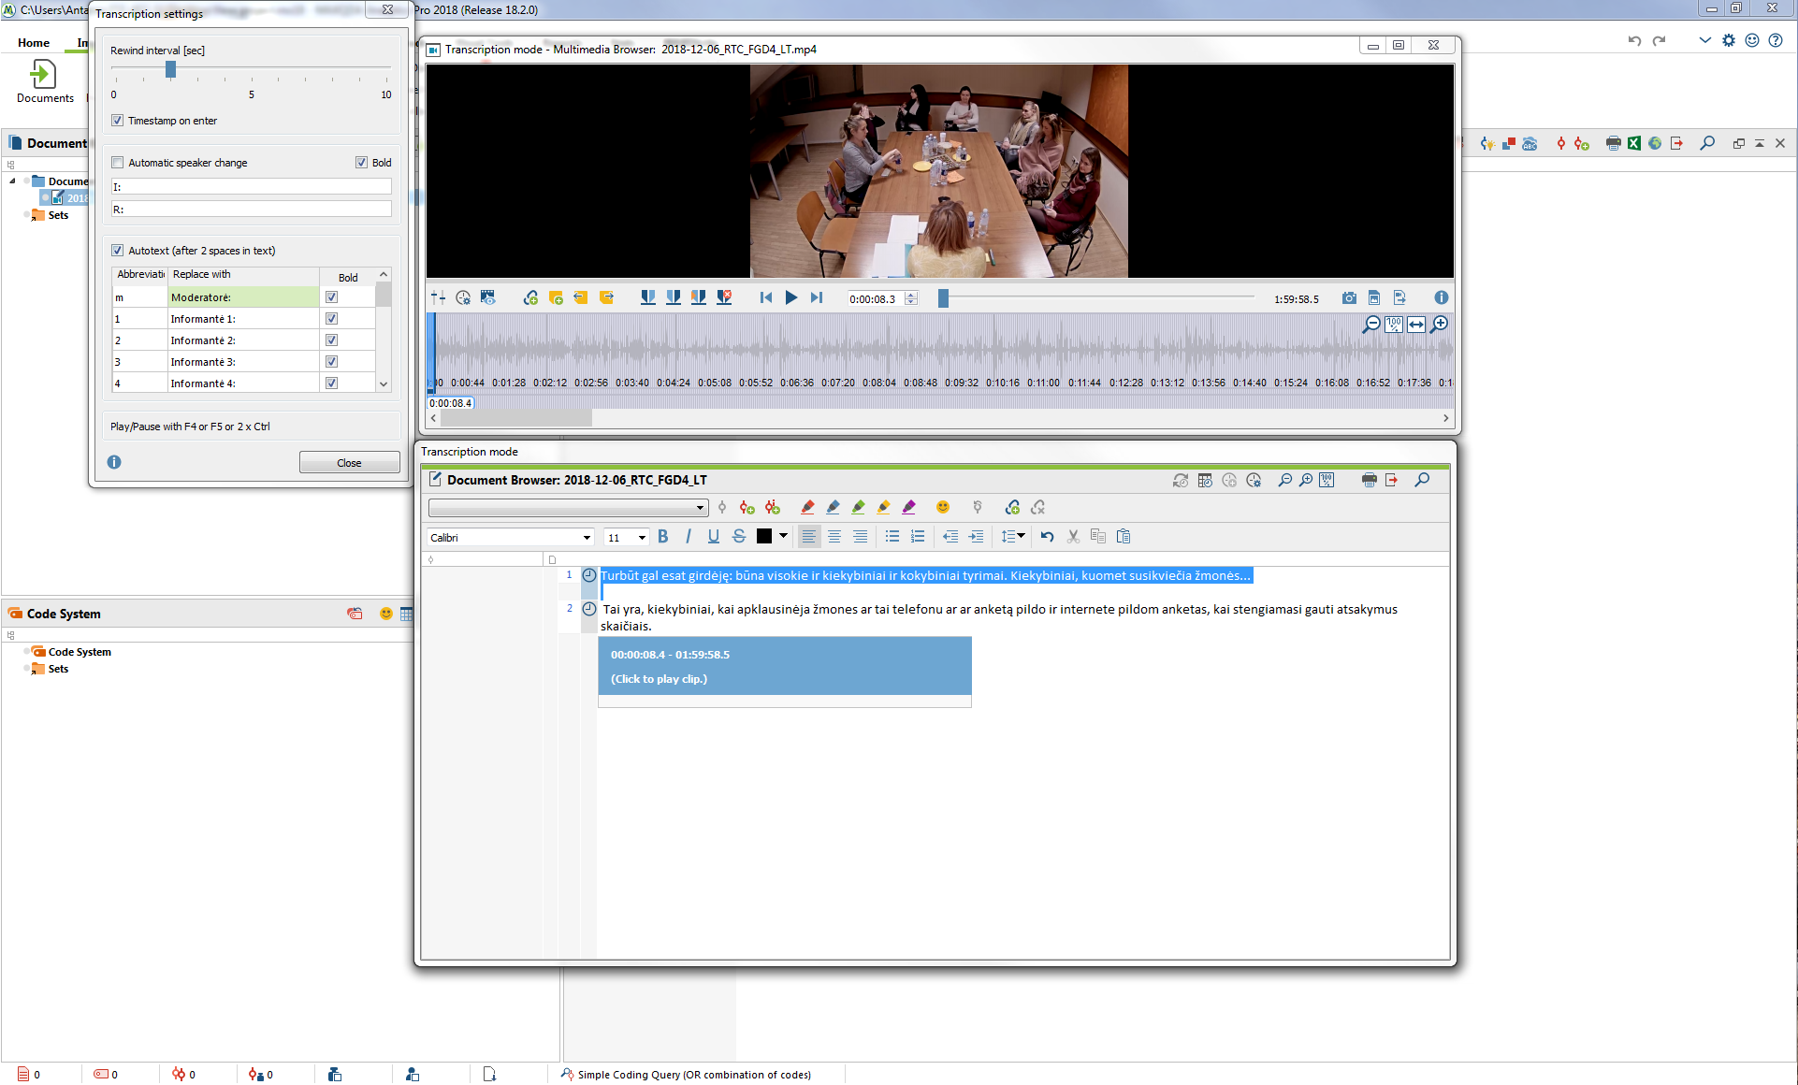Image resolution: width=1798 pixels, height=1085 pixels.
Task: Zoom in the waveform with the plus magnifier
Action: point(1440,324)
